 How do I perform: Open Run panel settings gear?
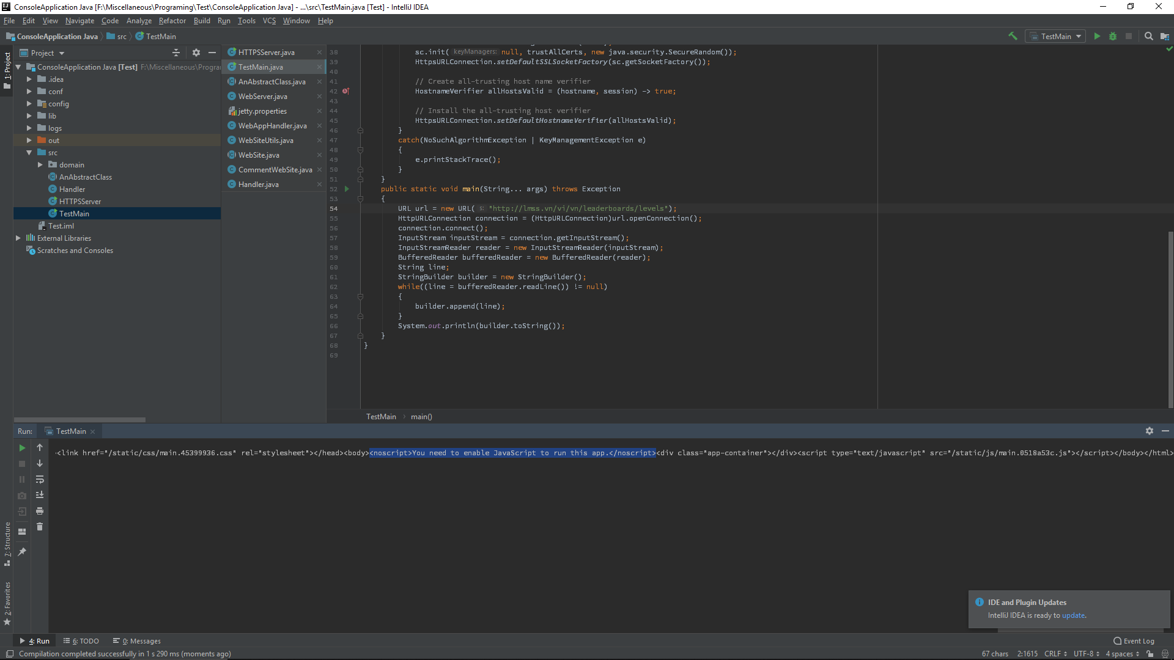coord(1150,431)
